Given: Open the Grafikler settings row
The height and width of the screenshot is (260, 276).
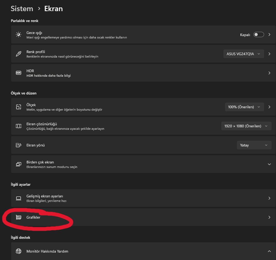Looking at the screenshot, I should pos(143,217).
